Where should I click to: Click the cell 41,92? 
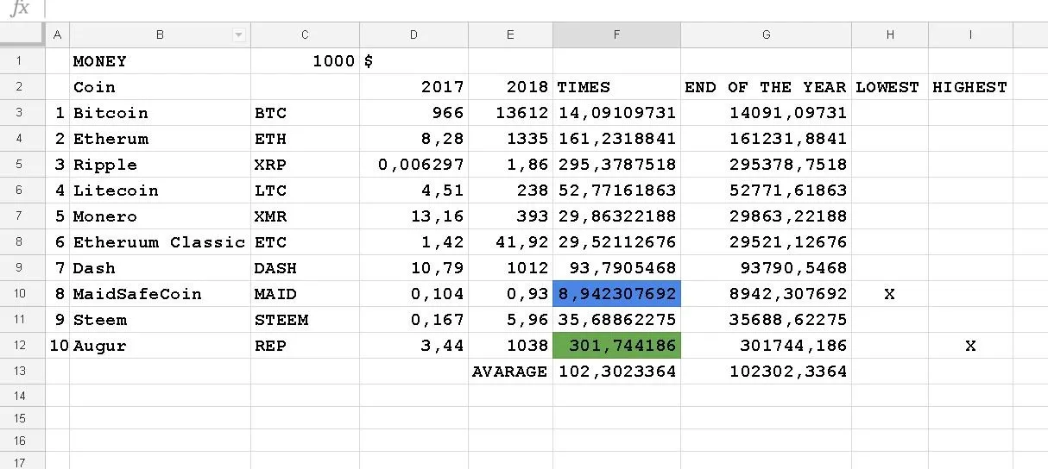click(510, 242)
